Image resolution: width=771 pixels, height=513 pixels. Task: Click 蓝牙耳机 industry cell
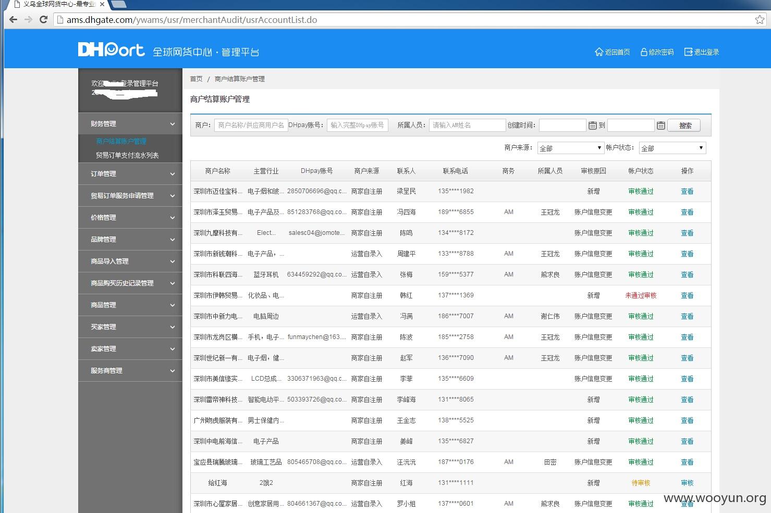pos(266,274)
